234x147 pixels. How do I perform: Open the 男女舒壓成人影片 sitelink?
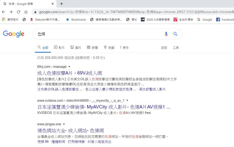tap(152, 89)
